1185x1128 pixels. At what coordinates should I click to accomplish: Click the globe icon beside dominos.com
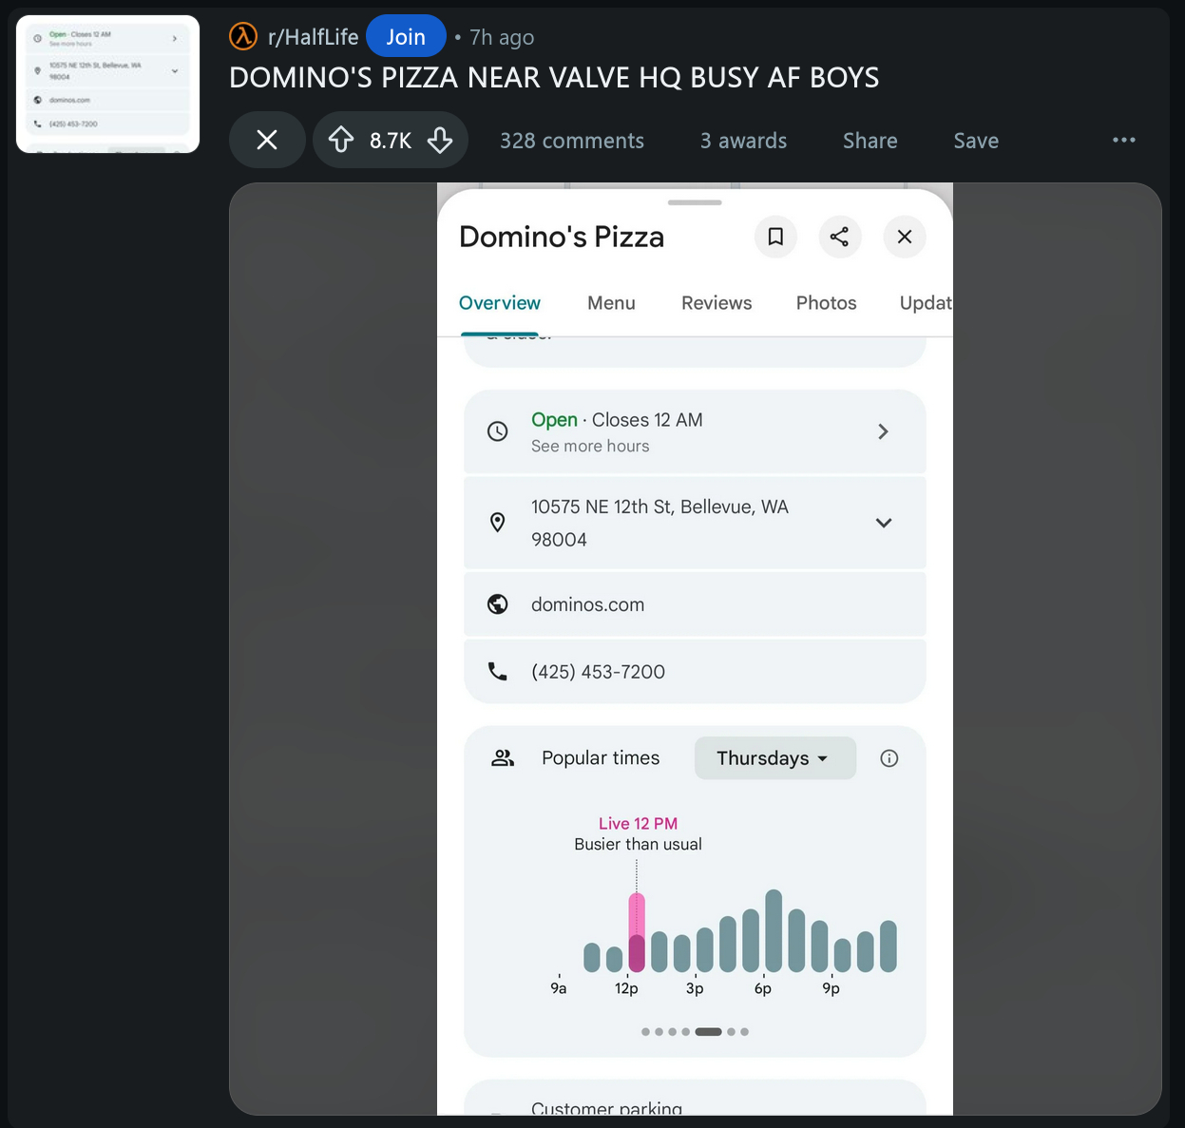[x=497, y=604]
